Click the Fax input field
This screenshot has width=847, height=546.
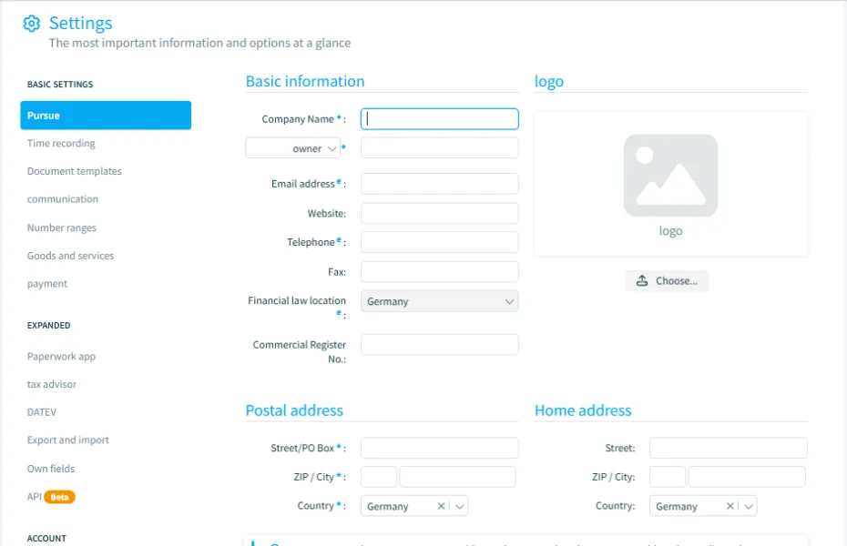pyautogui.click(x=439, y=272)
